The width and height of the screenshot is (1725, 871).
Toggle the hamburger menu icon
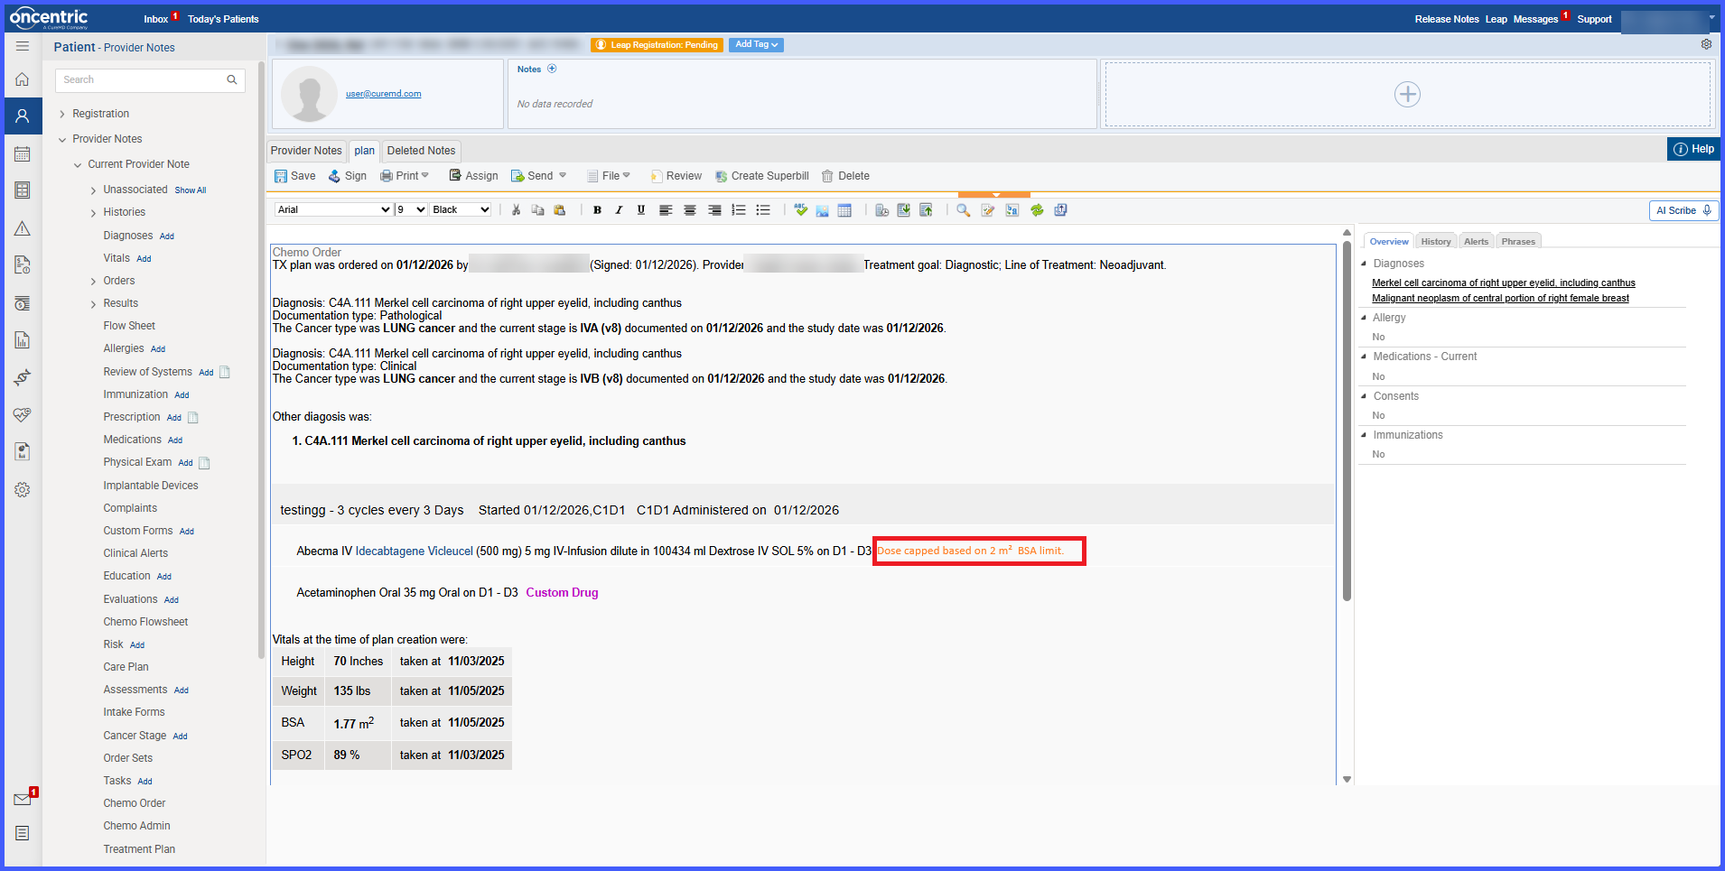coord(23,46)
